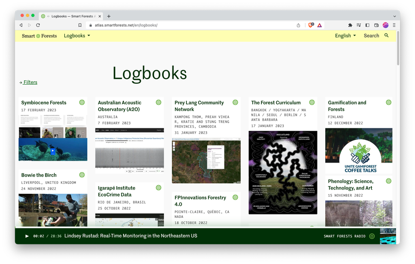Click green icon on Gamification and Forests card
This screenshot has width=415, height=264.
tap(389, 102)
